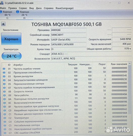Click status icon for Полных циклов парковок
The width and height of the screenshot is (133, 136).
pyautogui.click(x=5, y=114)
